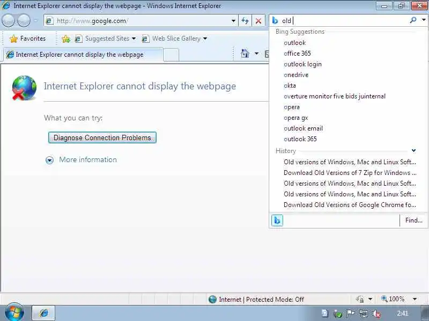The height and width of the screenshot is (321, 429).
Task: Click the green checkmark tray icon
Action: click(338, 314)
